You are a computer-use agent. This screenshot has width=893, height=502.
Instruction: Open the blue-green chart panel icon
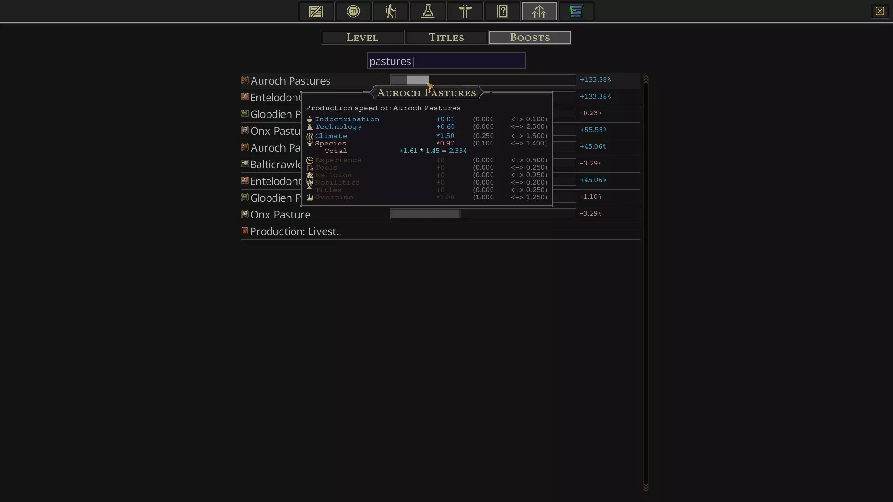(x=576, y=11)
